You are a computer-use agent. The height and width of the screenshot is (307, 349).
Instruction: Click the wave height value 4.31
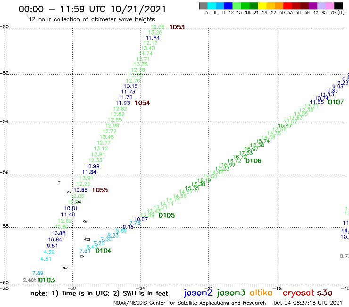point(46,259)
